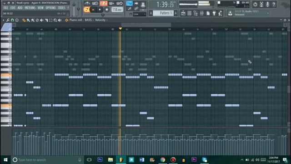This screenshot has height=164, width=291.
Task: Open the audio editor scissors icon
Action: click(261, 4)
